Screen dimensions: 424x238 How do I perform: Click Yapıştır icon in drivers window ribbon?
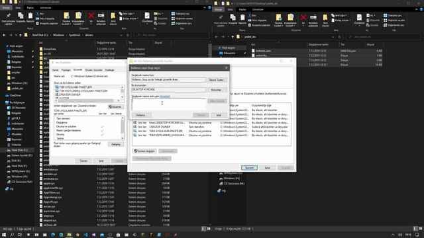[x=30, y=17]
